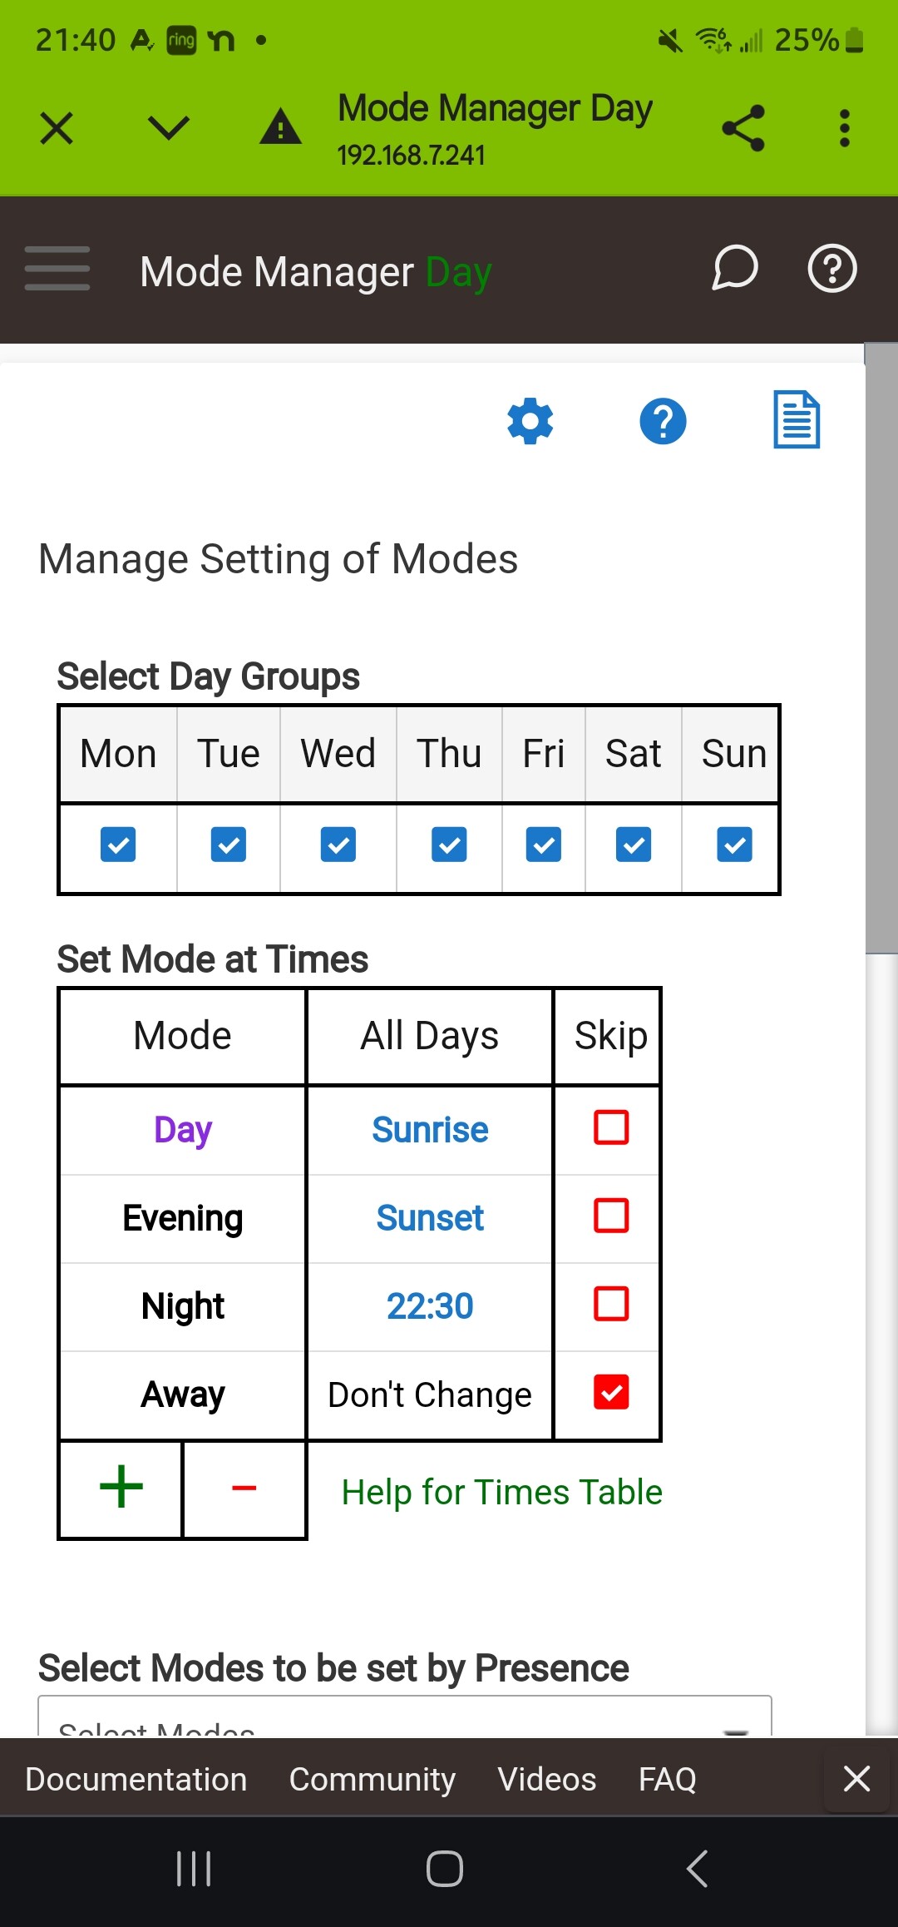
Task: Open the hamburger navigation menu
Action: (x=57, y=269)
